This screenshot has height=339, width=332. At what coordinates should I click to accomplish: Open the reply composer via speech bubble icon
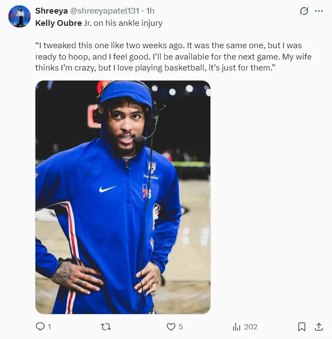[x=40, y=327]
